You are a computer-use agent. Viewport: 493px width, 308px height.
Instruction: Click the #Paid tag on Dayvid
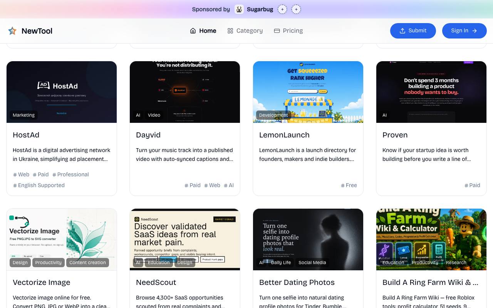click(193, 185)
